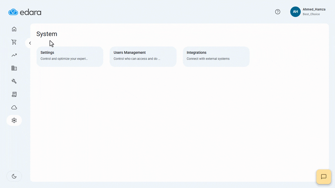Click the Ahmed_Hamza user name
The image size is (335, 188).
coord(314,9)
